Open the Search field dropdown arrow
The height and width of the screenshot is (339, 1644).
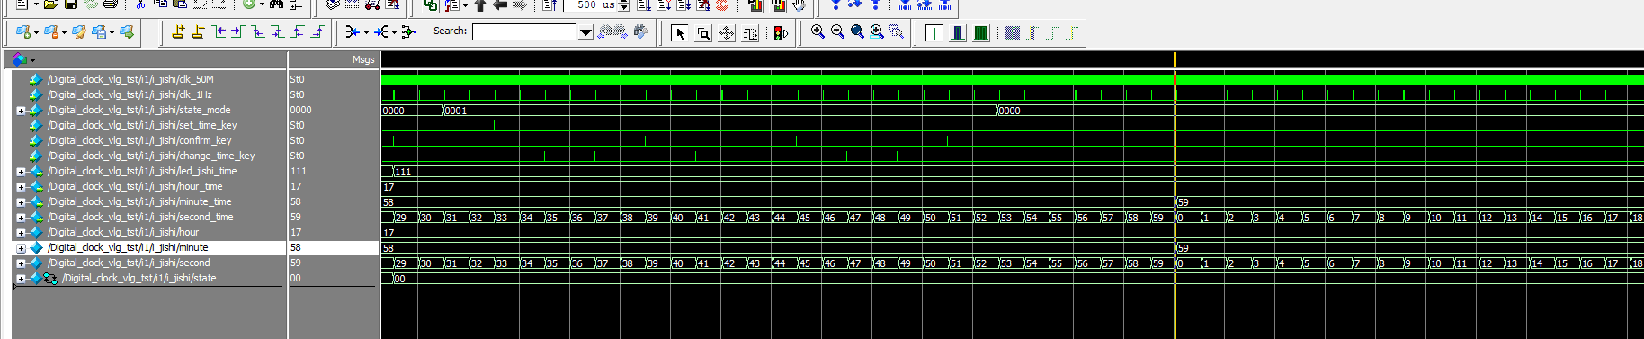tap(585, 32)
